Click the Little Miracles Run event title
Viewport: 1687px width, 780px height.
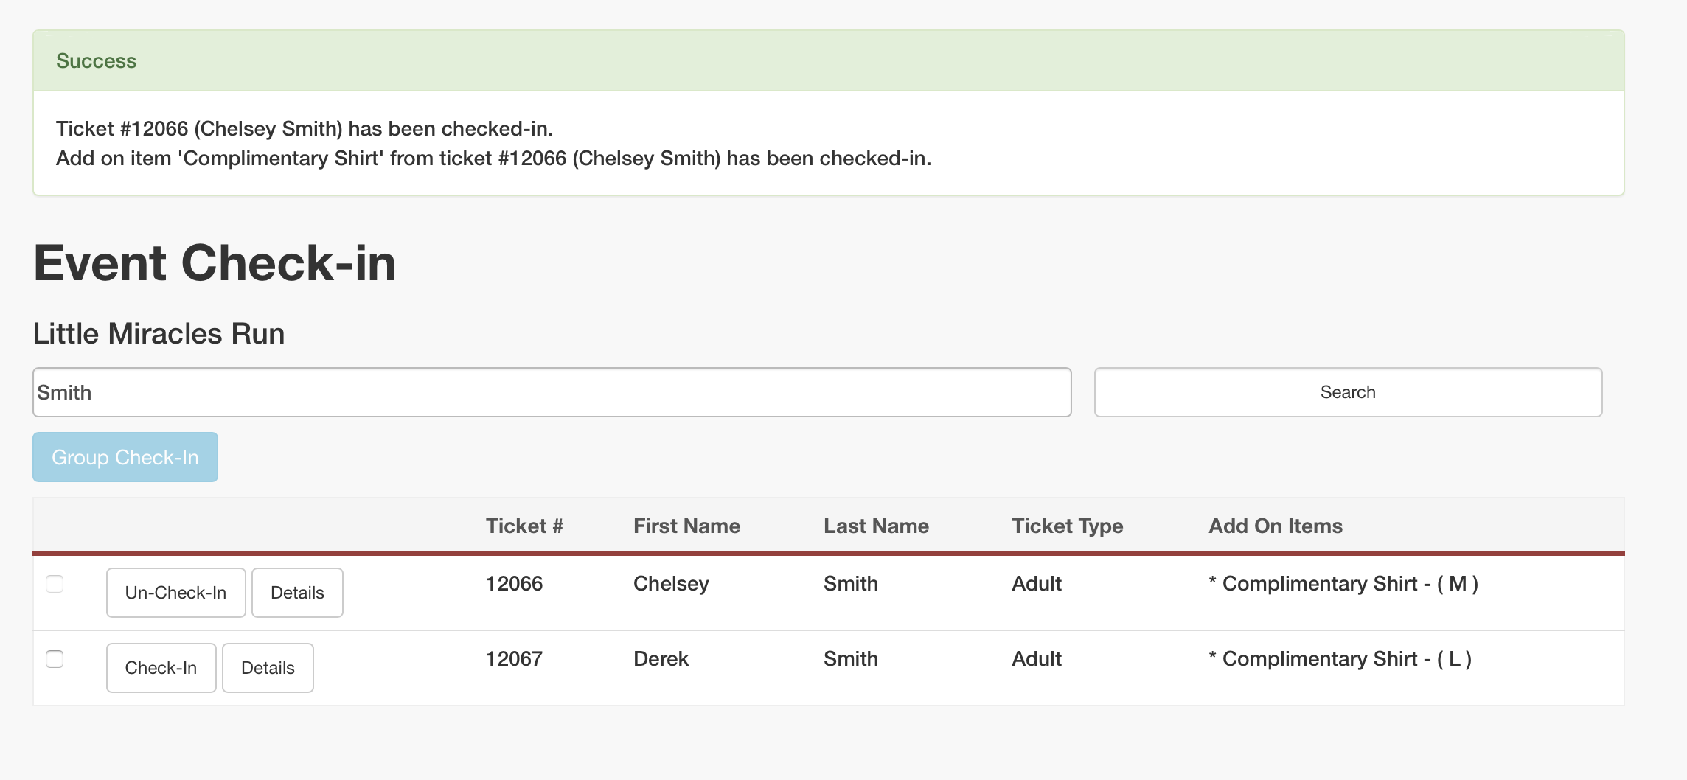(159, 334)
